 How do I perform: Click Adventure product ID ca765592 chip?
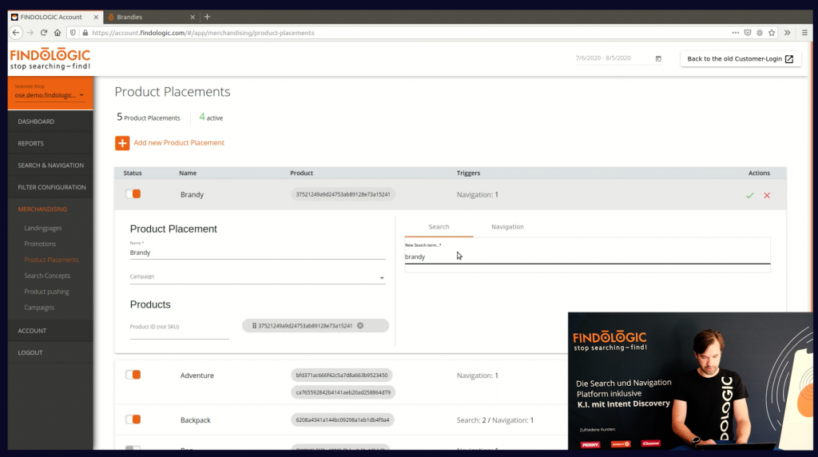click(x=343, y=392)
